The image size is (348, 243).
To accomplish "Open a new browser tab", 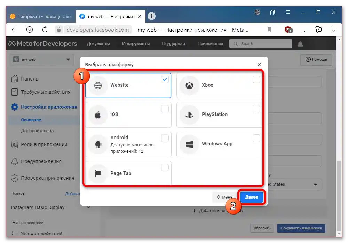I will pyautogui.click(x=151, y=16).
